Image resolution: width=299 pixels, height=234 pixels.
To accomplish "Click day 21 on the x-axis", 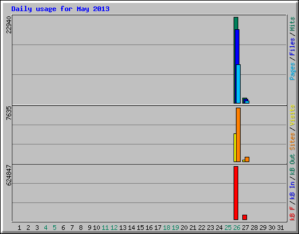I will tap(193, 228).
